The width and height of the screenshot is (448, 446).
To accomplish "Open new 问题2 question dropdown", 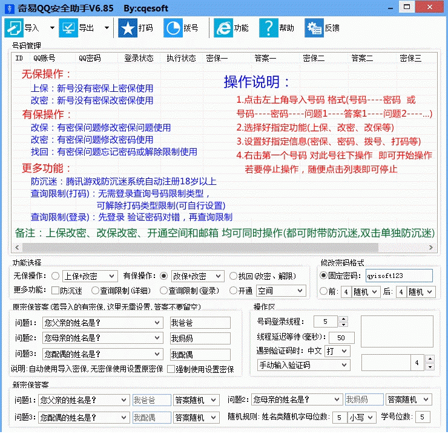I will 297,399.
